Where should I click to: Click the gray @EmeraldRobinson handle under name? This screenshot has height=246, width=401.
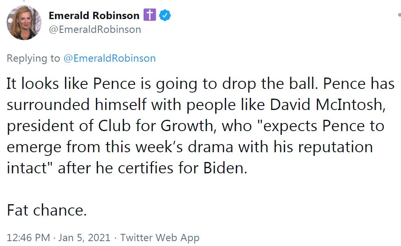coord(95,30)
